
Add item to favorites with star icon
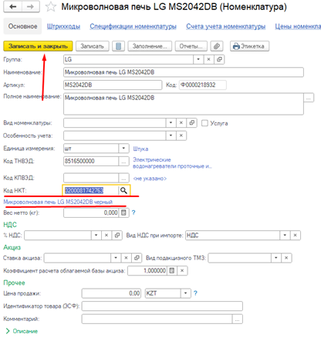click(51, 7)
